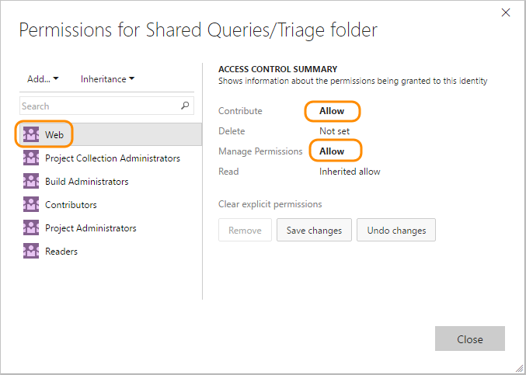Viewport: 526px width, 375px height.
Task: Click the Contribute permission label
Action: tap(240, 111)
